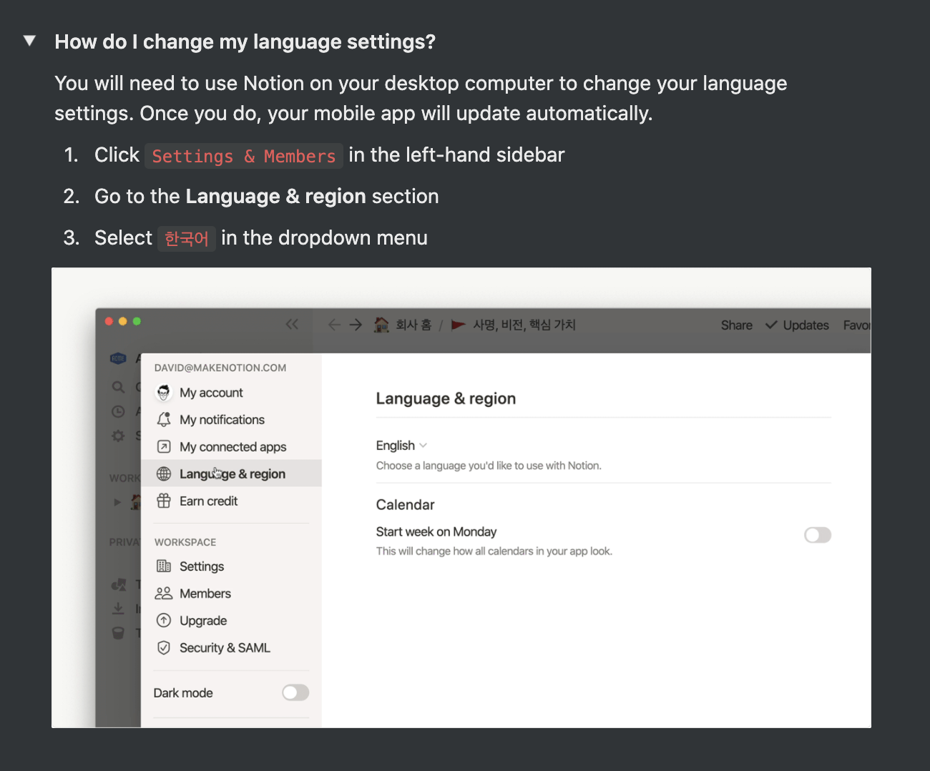This screenshot has width=930, height=771.
Task: Click the double-chevron collapse sidebar icon
Action: pyautogui.click(x=292, y=324)
